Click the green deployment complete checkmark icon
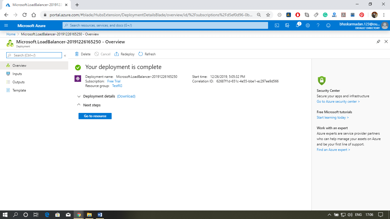 click(78, 67)
